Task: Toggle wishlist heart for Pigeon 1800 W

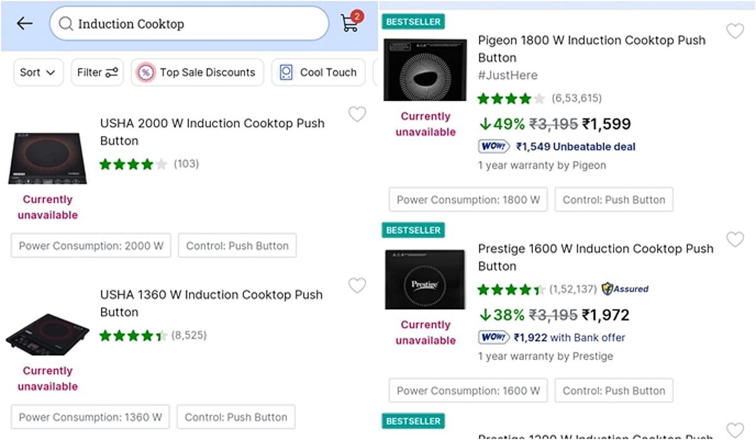Action: [735, 31]
